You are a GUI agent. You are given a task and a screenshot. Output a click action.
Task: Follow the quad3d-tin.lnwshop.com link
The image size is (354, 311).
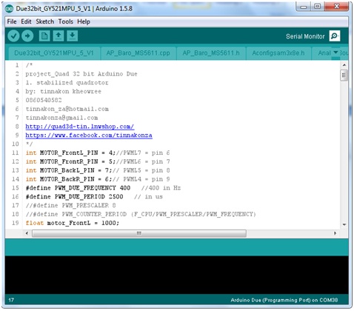80,127
